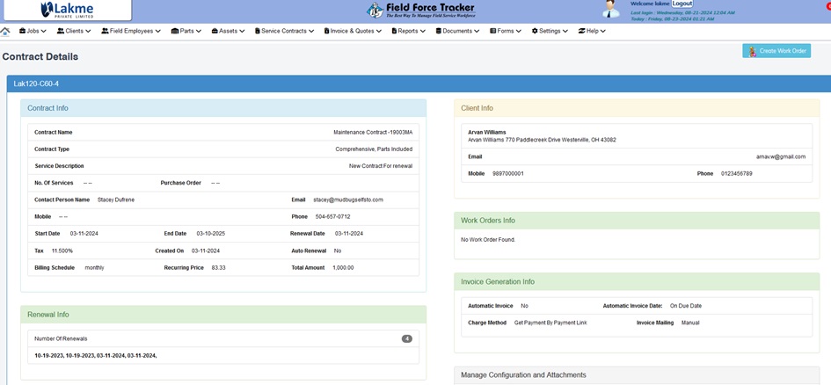Screen dimensions: 831x385
Task: Expand the Reports menu chevron
Action: tap(423, 32)
